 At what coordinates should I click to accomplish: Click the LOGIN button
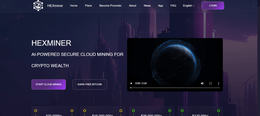pos(213,6)
